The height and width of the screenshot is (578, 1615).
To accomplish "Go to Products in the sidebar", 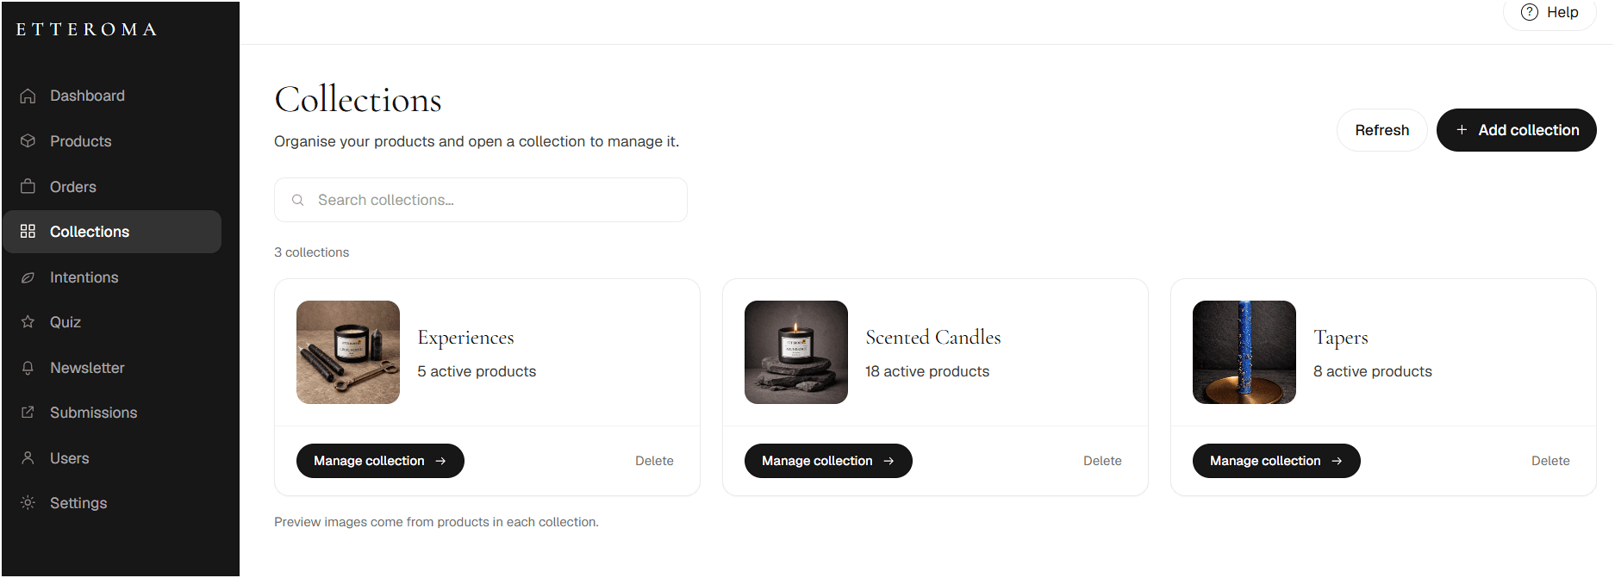I will click(112, 141).
